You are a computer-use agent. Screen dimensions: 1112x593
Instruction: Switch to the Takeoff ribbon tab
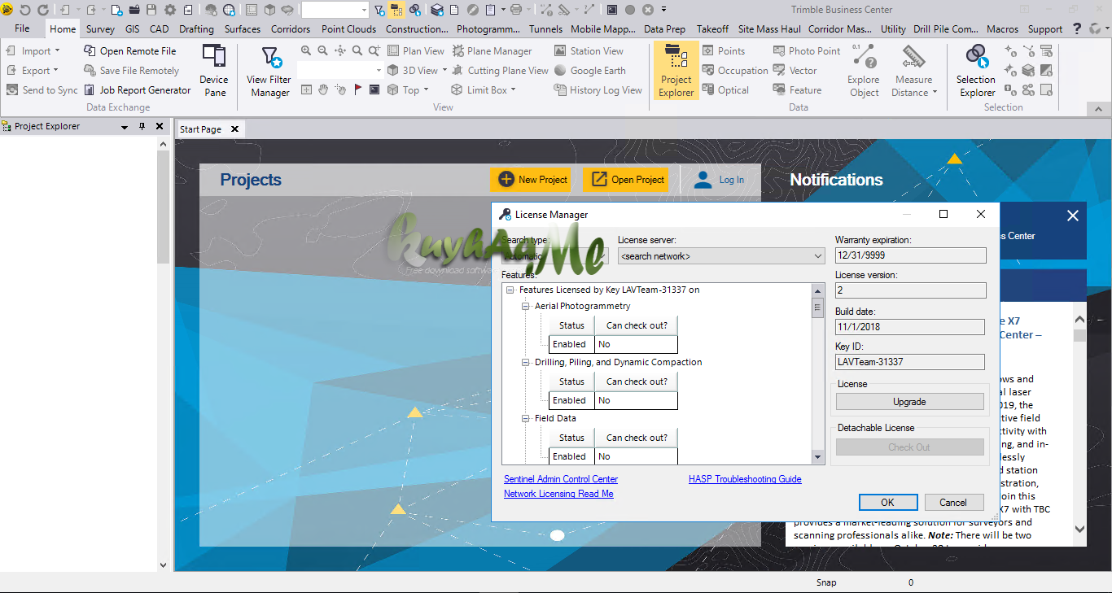[712, 28]
